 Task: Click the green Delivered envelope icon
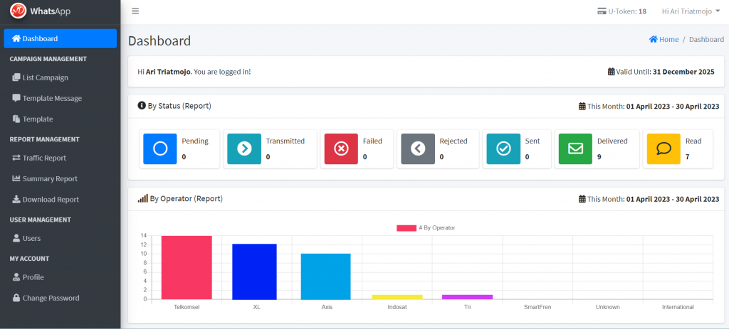click(x=575, y=149)
